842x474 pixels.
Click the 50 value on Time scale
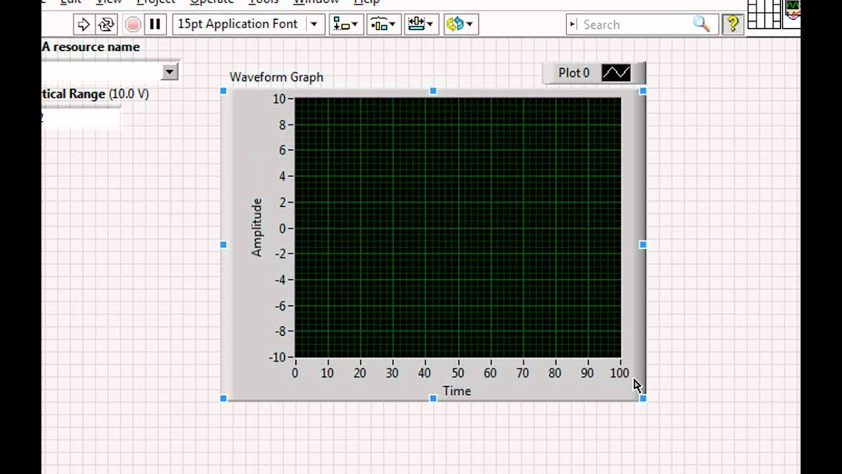pyautogui.click(x=458, y=373)
